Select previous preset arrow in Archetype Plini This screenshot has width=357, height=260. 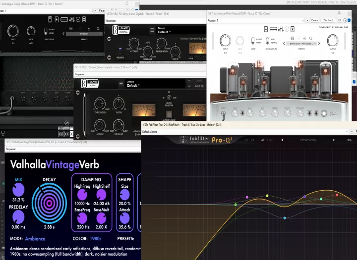284,43
